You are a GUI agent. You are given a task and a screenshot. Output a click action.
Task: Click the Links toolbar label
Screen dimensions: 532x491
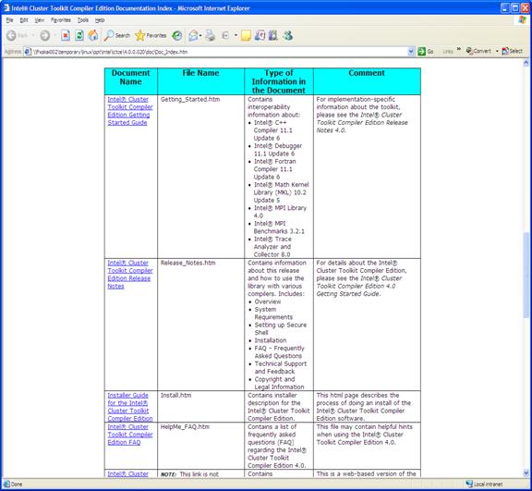coord(448,51)
